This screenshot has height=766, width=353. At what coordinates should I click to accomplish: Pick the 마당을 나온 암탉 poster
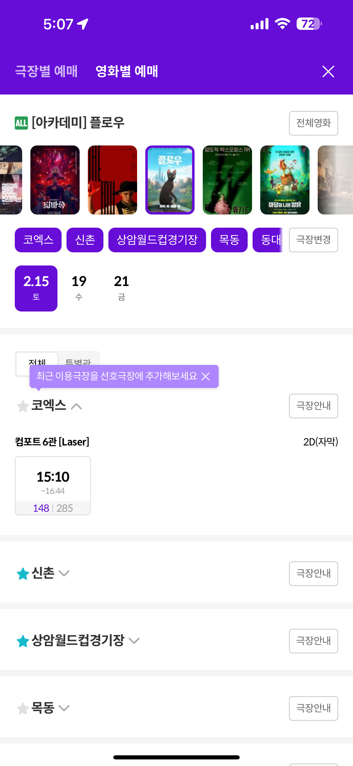pos(284,180)
